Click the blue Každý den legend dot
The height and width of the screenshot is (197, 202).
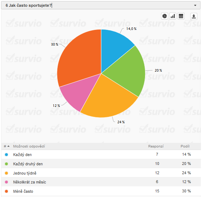coord(6,155)
